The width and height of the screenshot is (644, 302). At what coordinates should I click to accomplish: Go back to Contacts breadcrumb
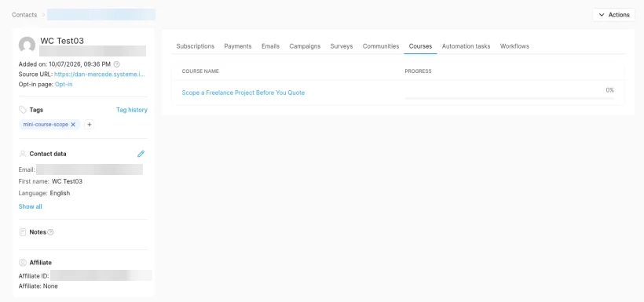coord(24,15)
